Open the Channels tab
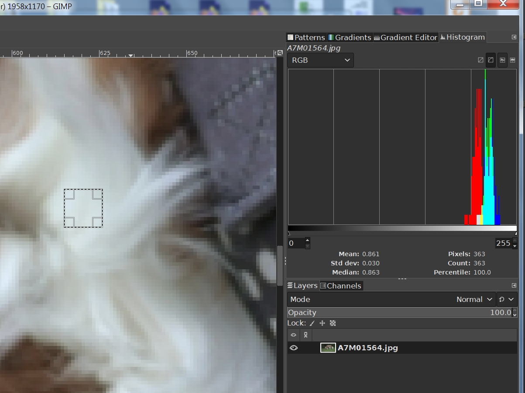 pyautogui.click(x=341, y=286)
